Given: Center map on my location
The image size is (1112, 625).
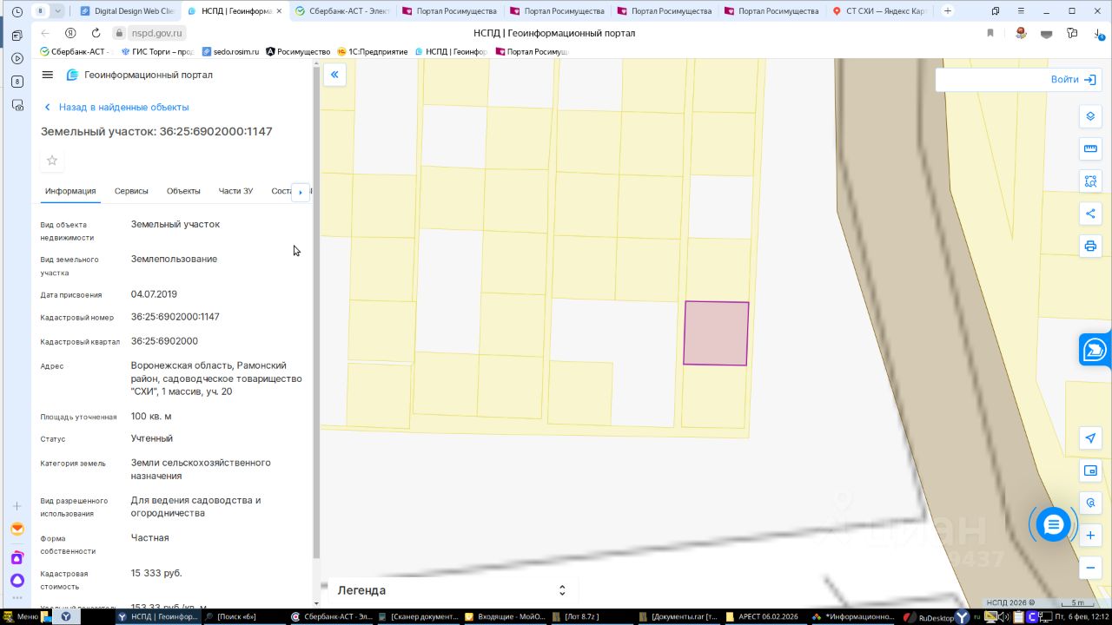Looking at the screenshot, I should (x=1090, y=438).
